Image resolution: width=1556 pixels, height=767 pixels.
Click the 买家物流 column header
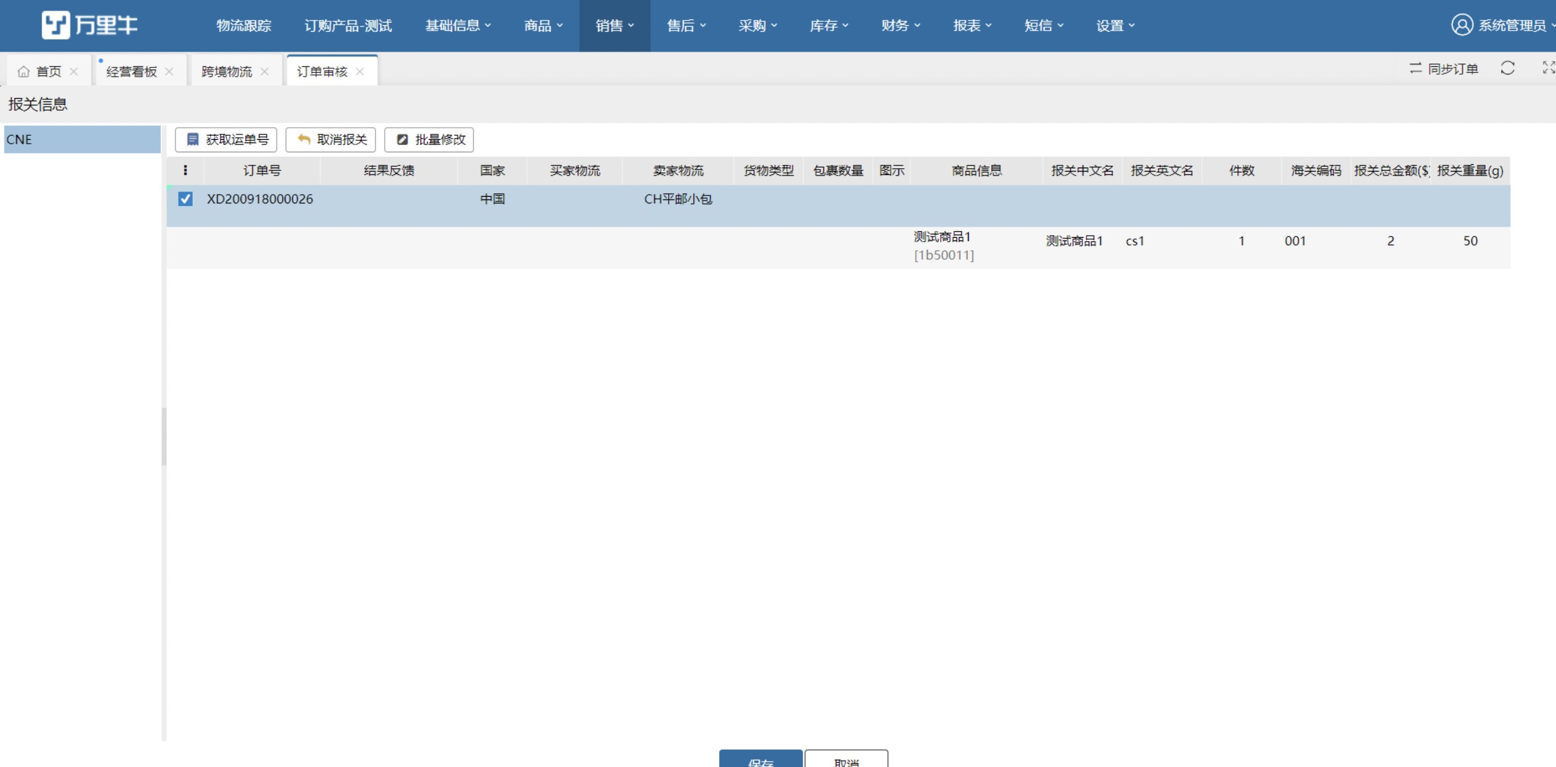click(x=575, y=171)
